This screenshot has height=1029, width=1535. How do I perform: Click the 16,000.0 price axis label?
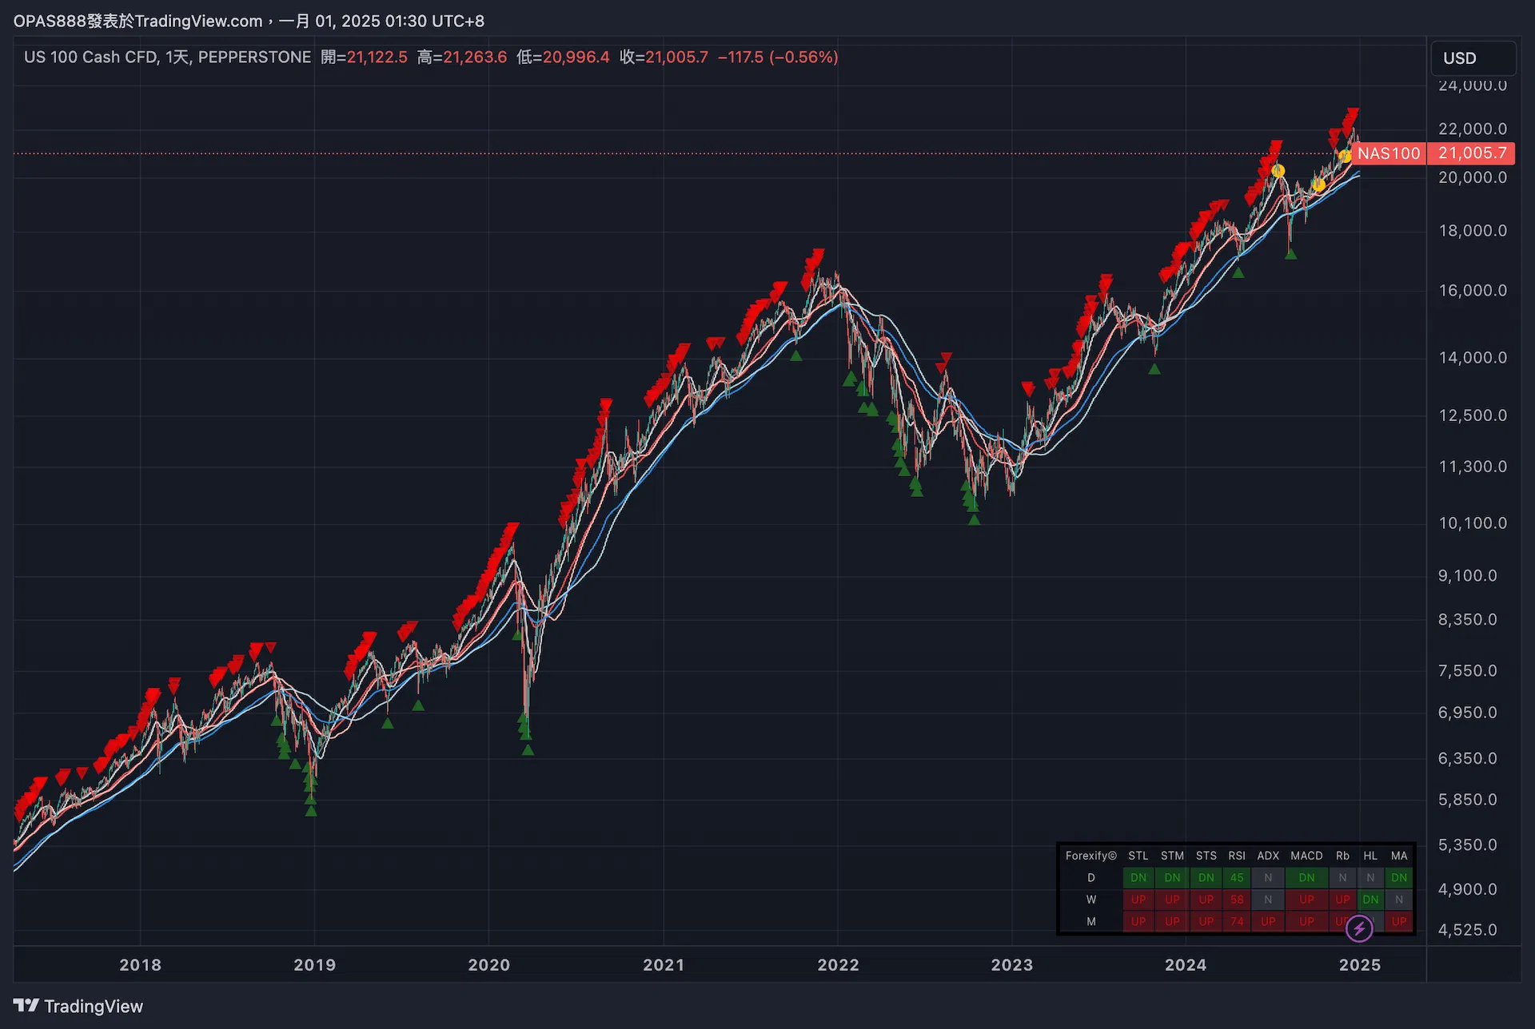coord(1473,291)
